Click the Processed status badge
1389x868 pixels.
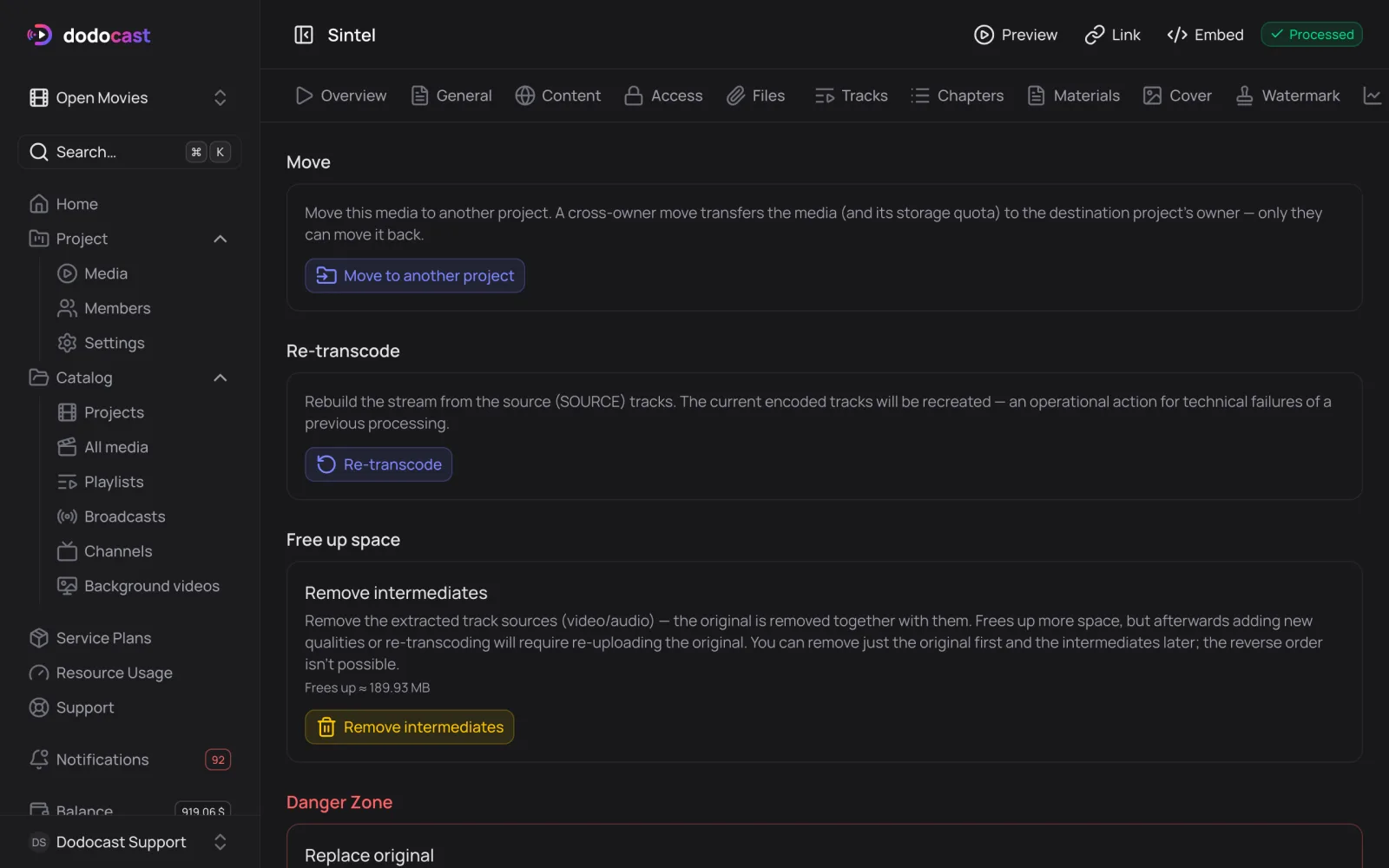pos(1312,35)
